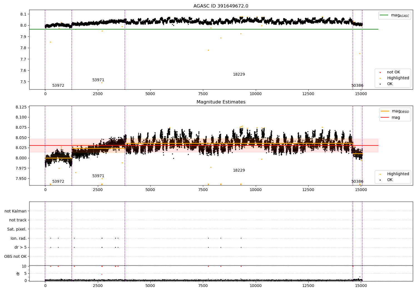Click the '7500' x-axis tick under the top plot
This screenshot has height=292, width=417.
point(203,94)
